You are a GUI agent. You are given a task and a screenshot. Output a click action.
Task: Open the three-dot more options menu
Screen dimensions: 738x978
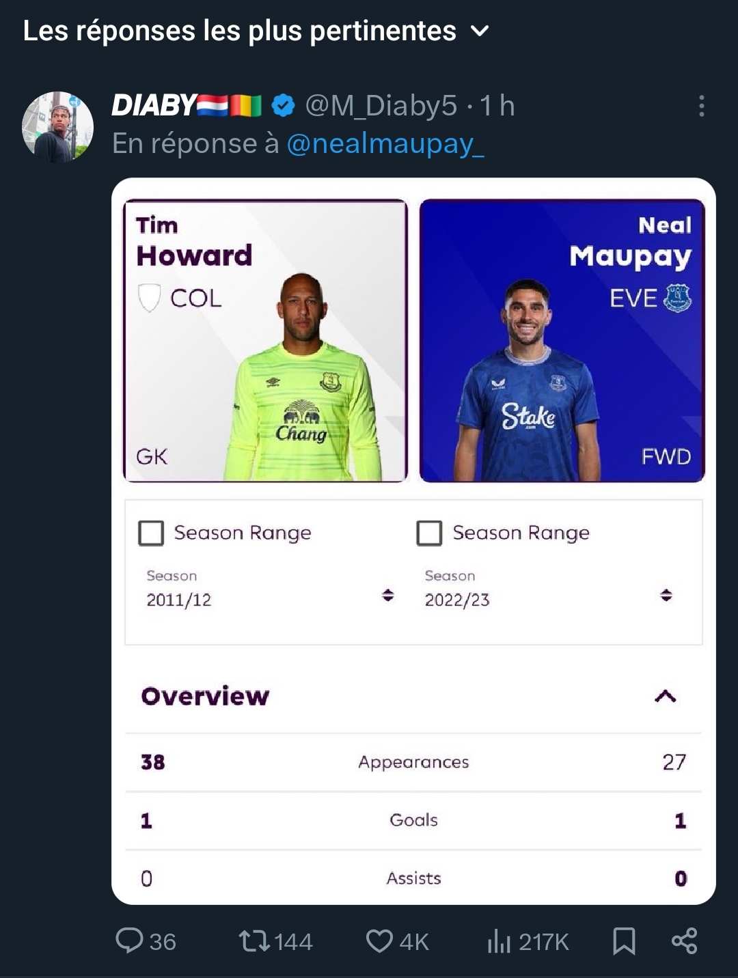pos(701,107)
